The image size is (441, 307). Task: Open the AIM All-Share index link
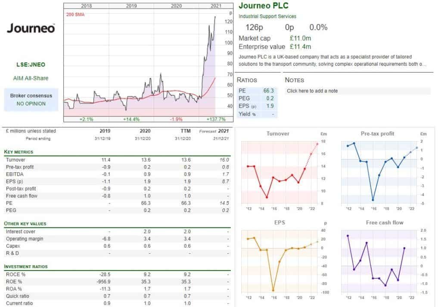(x=31, y=78)
